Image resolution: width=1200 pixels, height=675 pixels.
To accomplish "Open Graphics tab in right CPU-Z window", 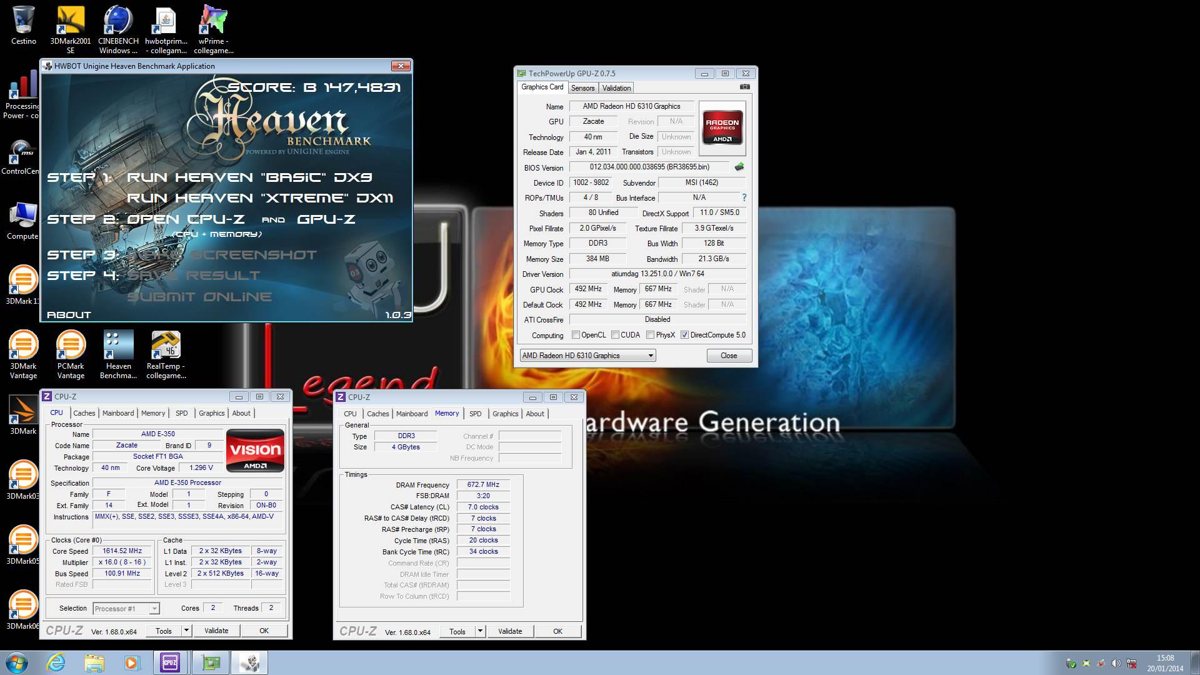I will (x=506, y=414).
